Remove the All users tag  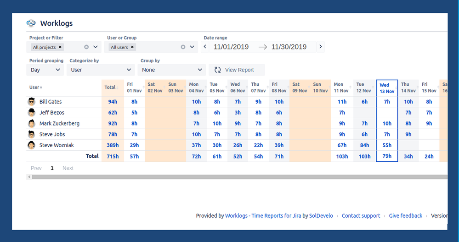[x=132, y=47]
